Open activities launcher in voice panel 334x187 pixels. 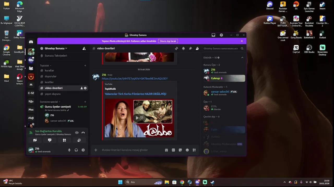point(64,140)
